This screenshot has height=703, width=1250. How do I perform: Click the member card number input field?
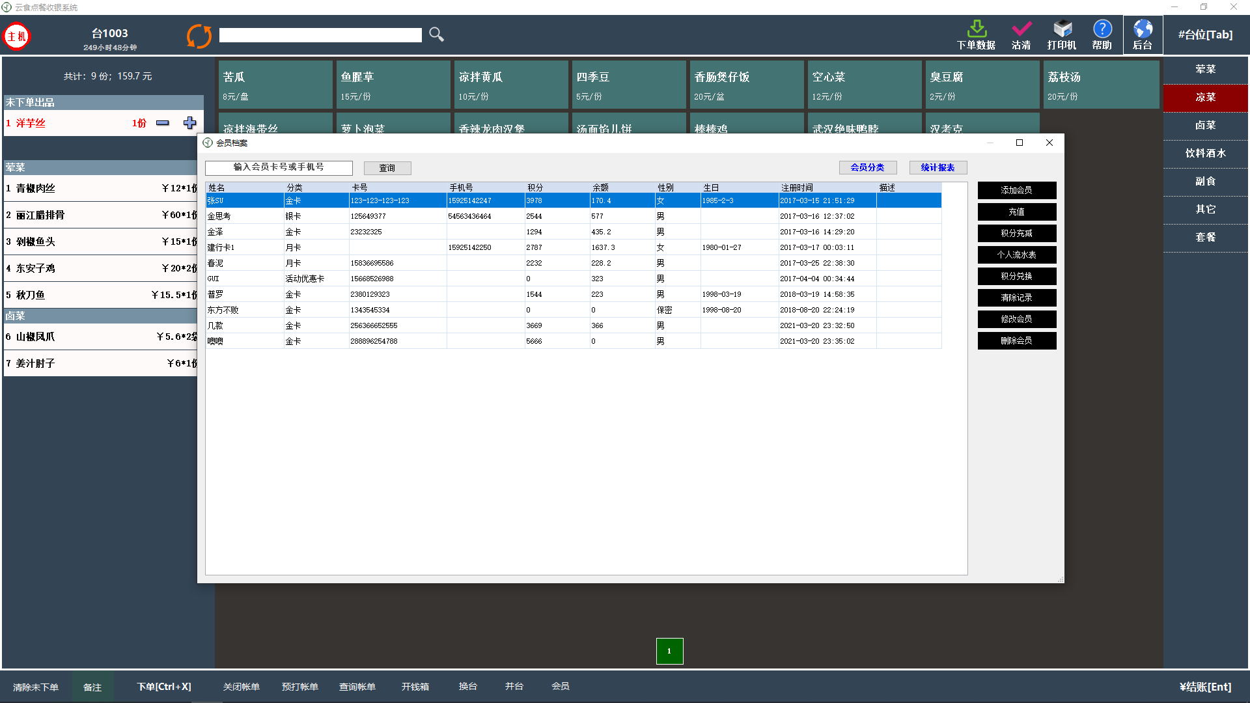pyautogui.click(x=279, y=167)
